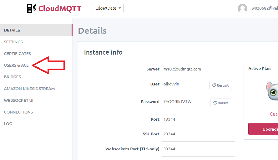Open the Bridges section

coord(13,77)
